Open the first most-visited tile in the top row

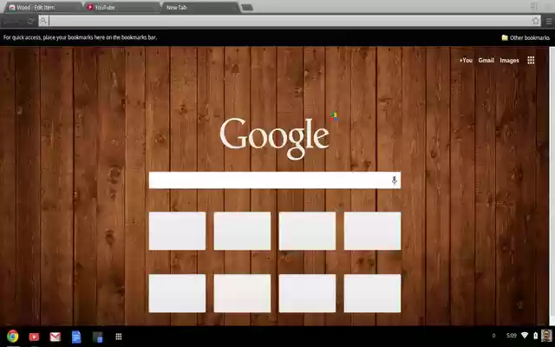click(177, 231)
